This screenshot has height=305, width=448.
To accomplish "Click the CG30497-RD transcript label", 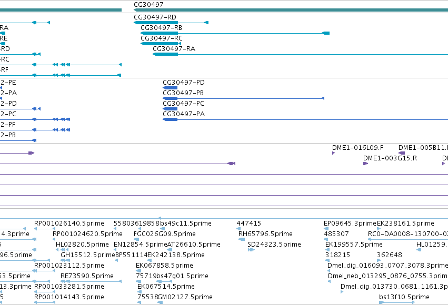I will coord(155,17).
